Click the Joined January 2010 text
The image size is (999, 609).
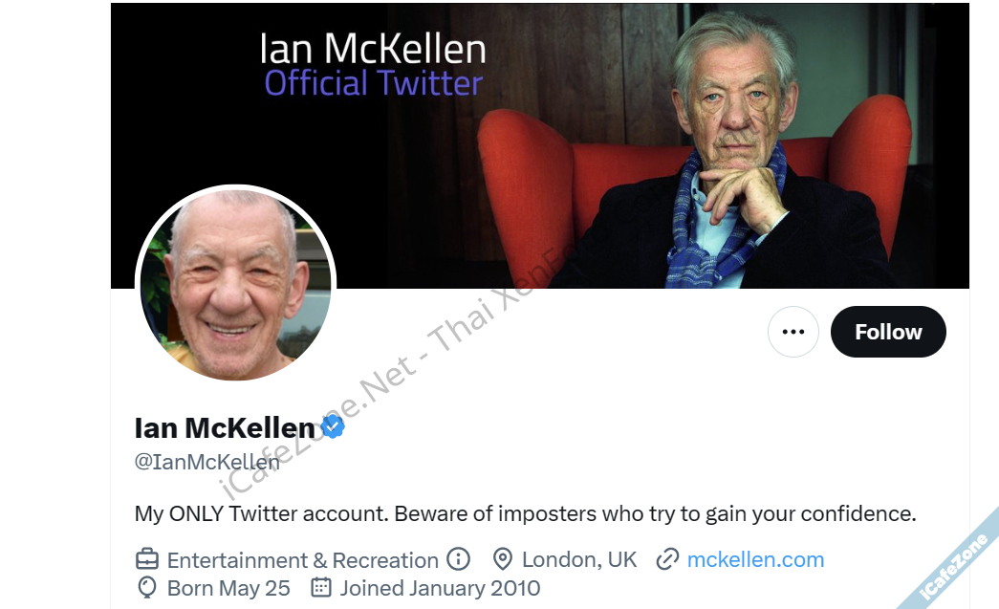441,588
